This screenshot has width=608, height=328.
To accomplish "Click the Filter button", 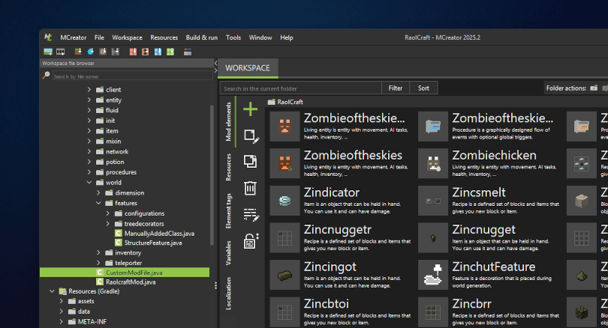I will (x=396, y=88).
